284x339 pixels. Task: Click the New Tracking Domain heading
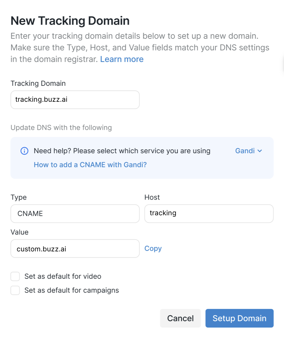pos(70,21)
